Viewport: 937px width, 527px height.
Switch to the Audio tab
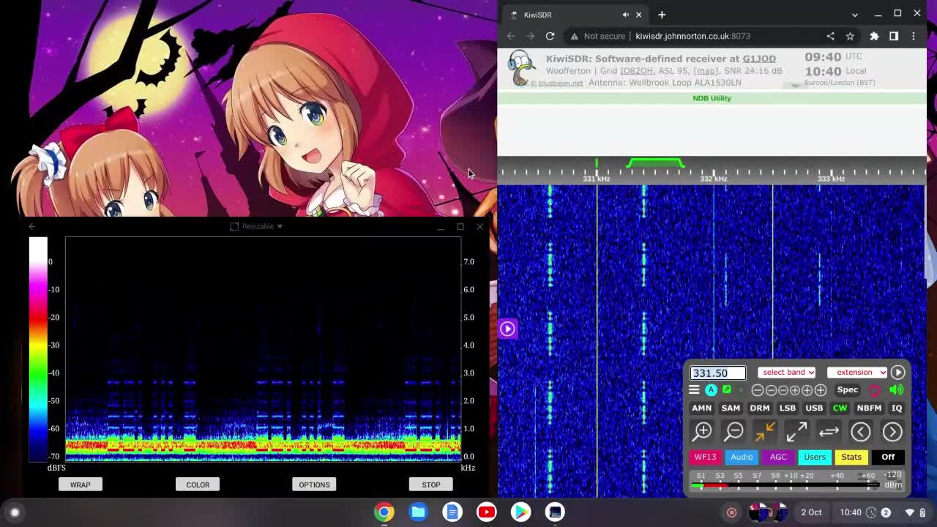(742, 457)
